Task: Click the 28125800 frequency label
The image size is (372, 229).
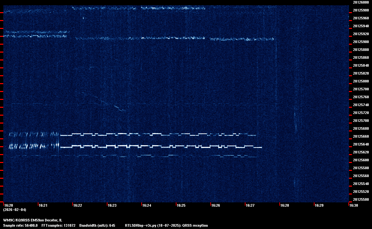Action: [x=361, y=81]
